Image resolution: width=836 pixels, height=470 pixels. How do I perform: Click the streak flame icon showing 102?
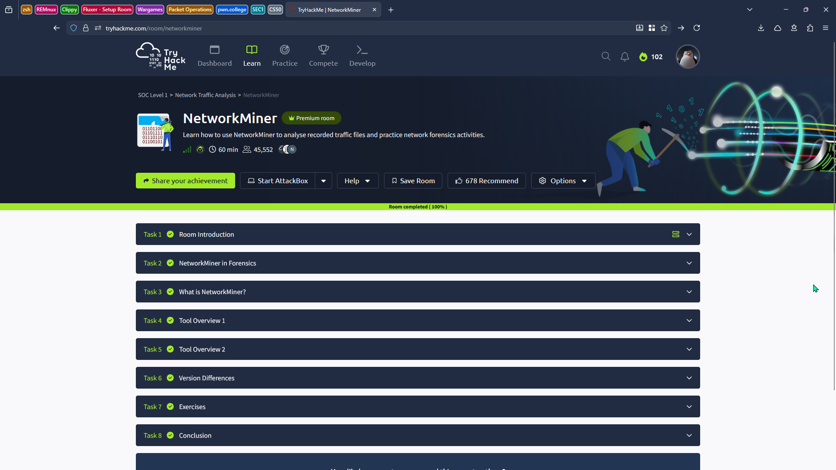coord(643,57)
